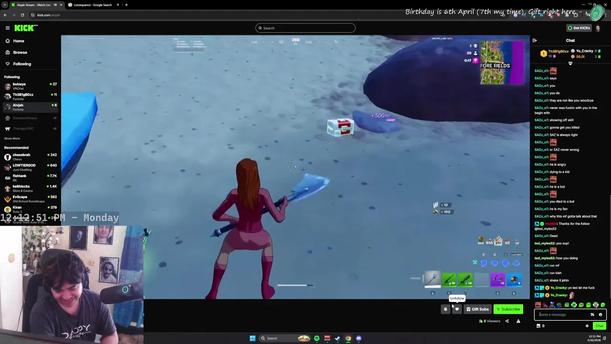Click the translate icon in chat input
The image size is (611, 344).
pos(592,315)
